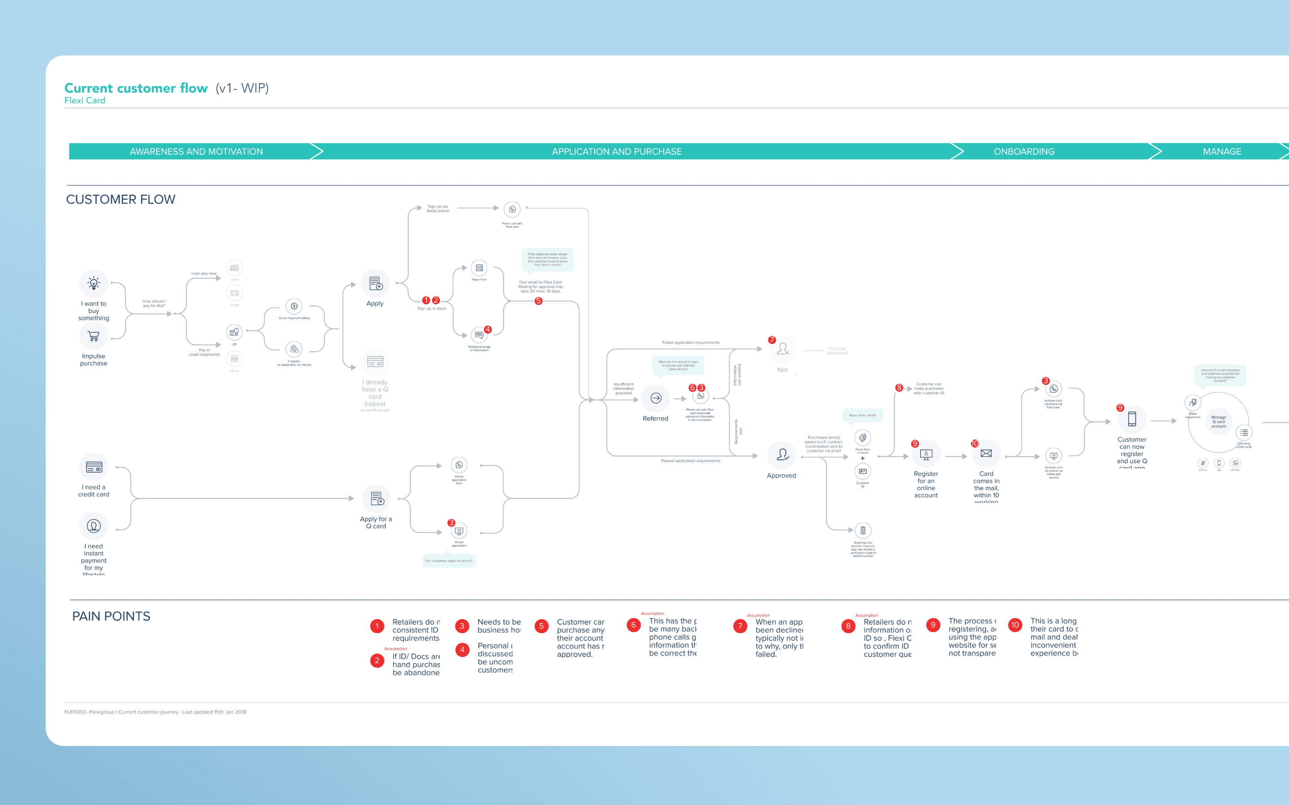Select the shopping cart 'Impulse purchase' icon
The image size is (1289, 805).
click(x=94, y=336)
